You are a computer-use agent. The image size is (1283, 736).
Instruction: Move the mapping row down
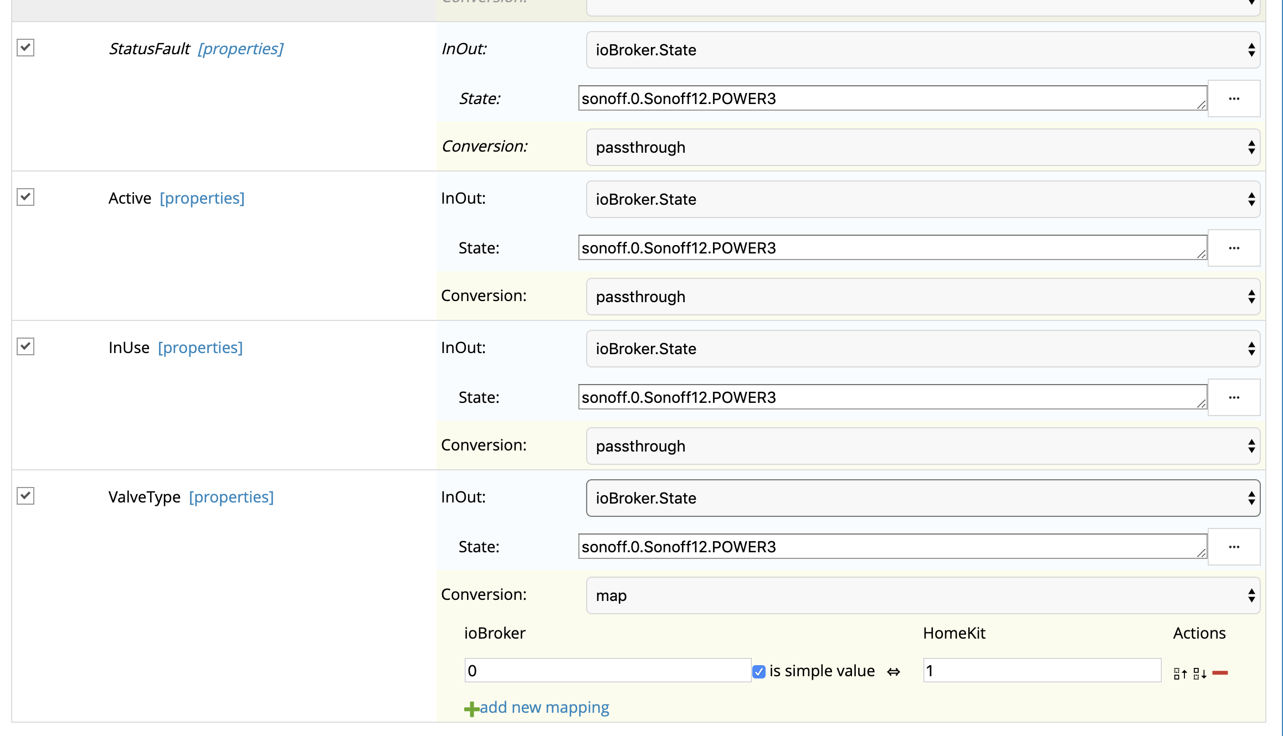click(x=1200, y=673)
